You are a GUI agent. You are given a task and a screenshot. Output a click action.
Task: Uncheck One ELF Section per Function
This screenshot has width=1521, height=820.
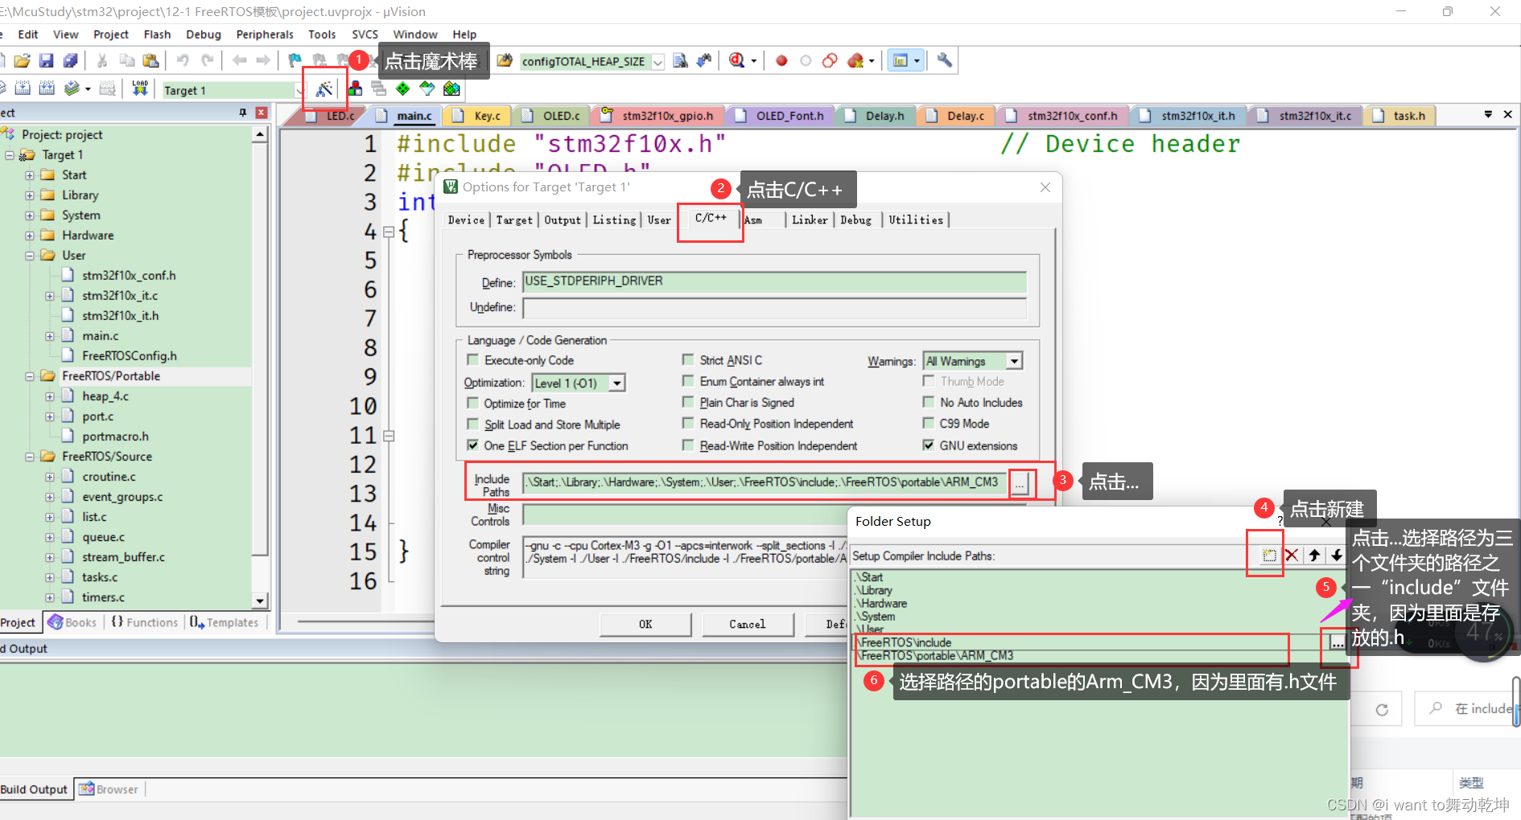tap(473, 445)
